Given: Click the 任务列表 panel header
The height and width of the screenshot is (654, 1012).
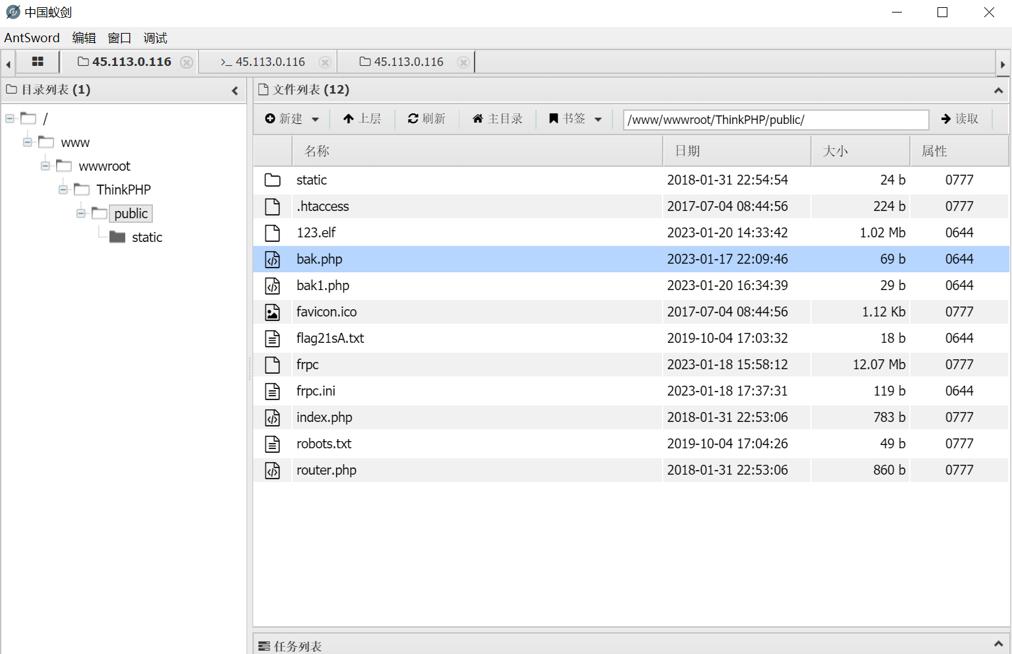Looking at the screenshot, I should pyautogui.click(x=631, y=643).
